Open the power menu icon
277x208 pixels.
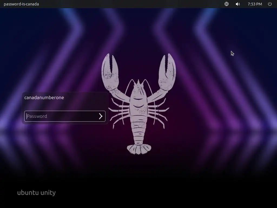pyautogui.click(x=270, y=4)
